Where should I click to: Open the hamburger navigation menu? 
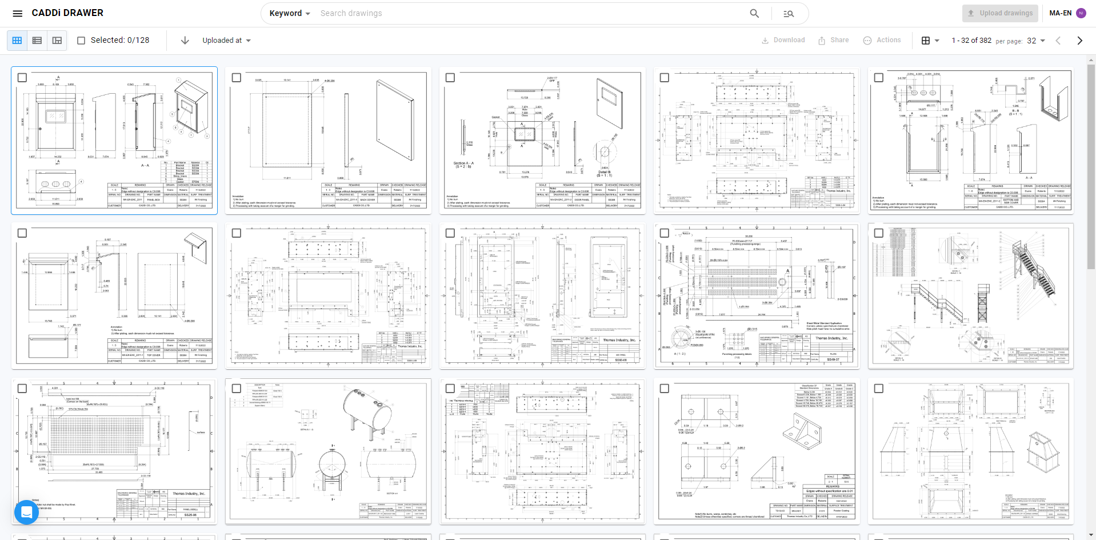click(17, 13)
